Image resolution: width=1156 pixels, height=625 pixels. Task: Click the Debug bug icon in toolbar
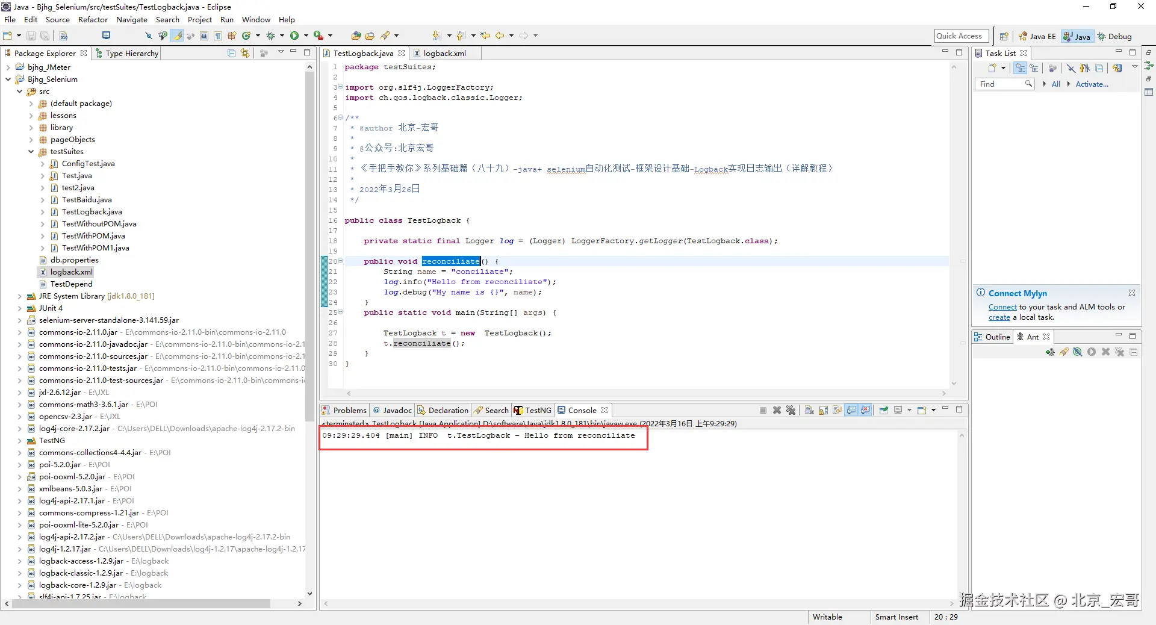270,36
